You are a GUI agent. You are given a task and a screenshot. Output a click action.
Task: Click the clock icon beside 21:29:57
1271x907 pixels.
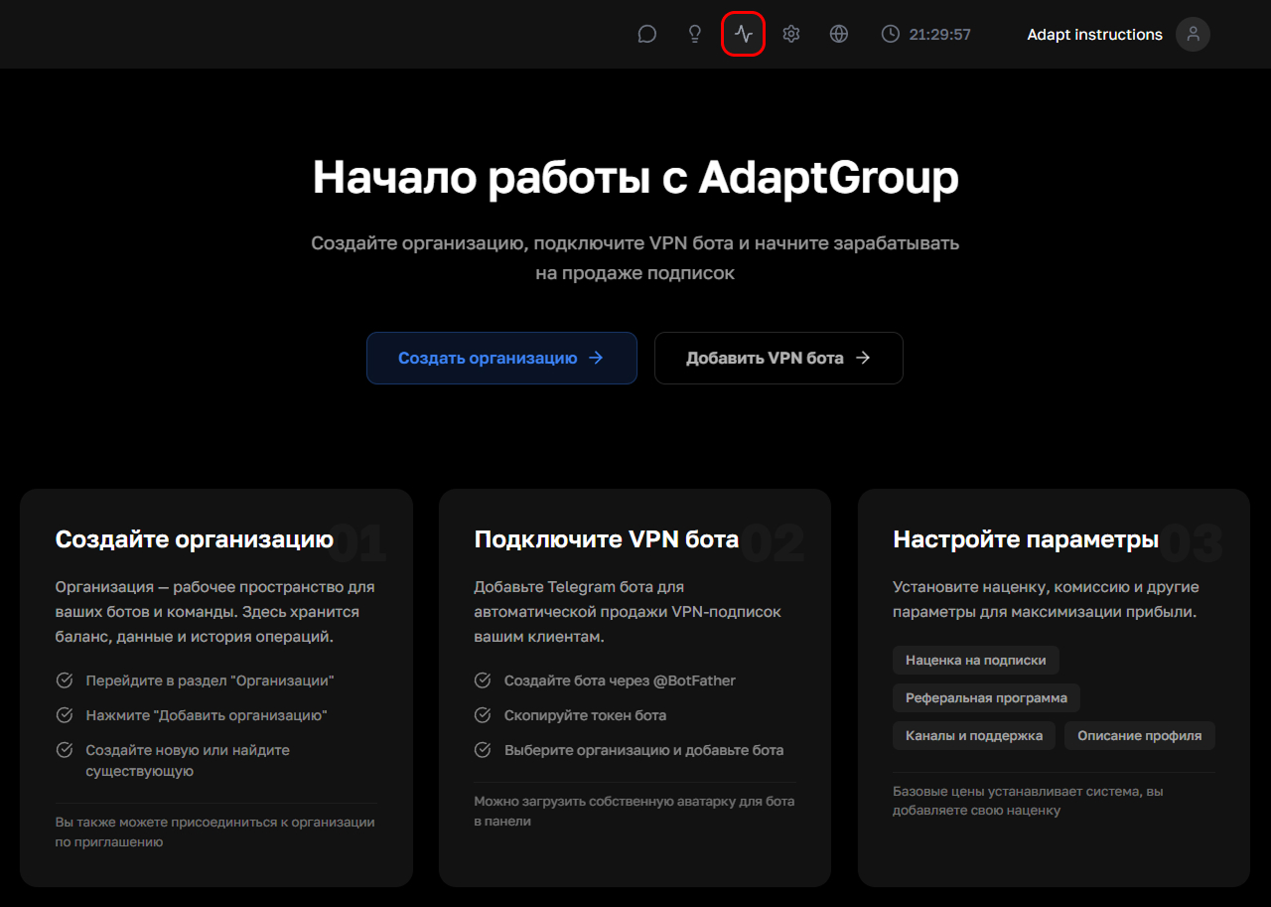[891, 35]
